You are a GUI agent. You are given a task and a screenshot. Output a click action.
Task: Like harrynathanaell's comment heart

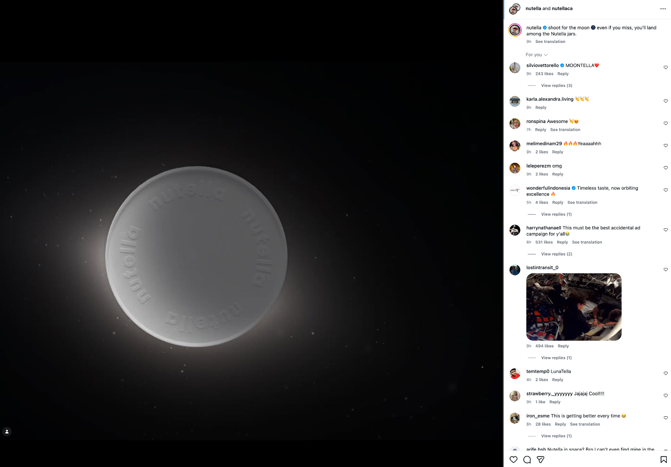[666, 230]
